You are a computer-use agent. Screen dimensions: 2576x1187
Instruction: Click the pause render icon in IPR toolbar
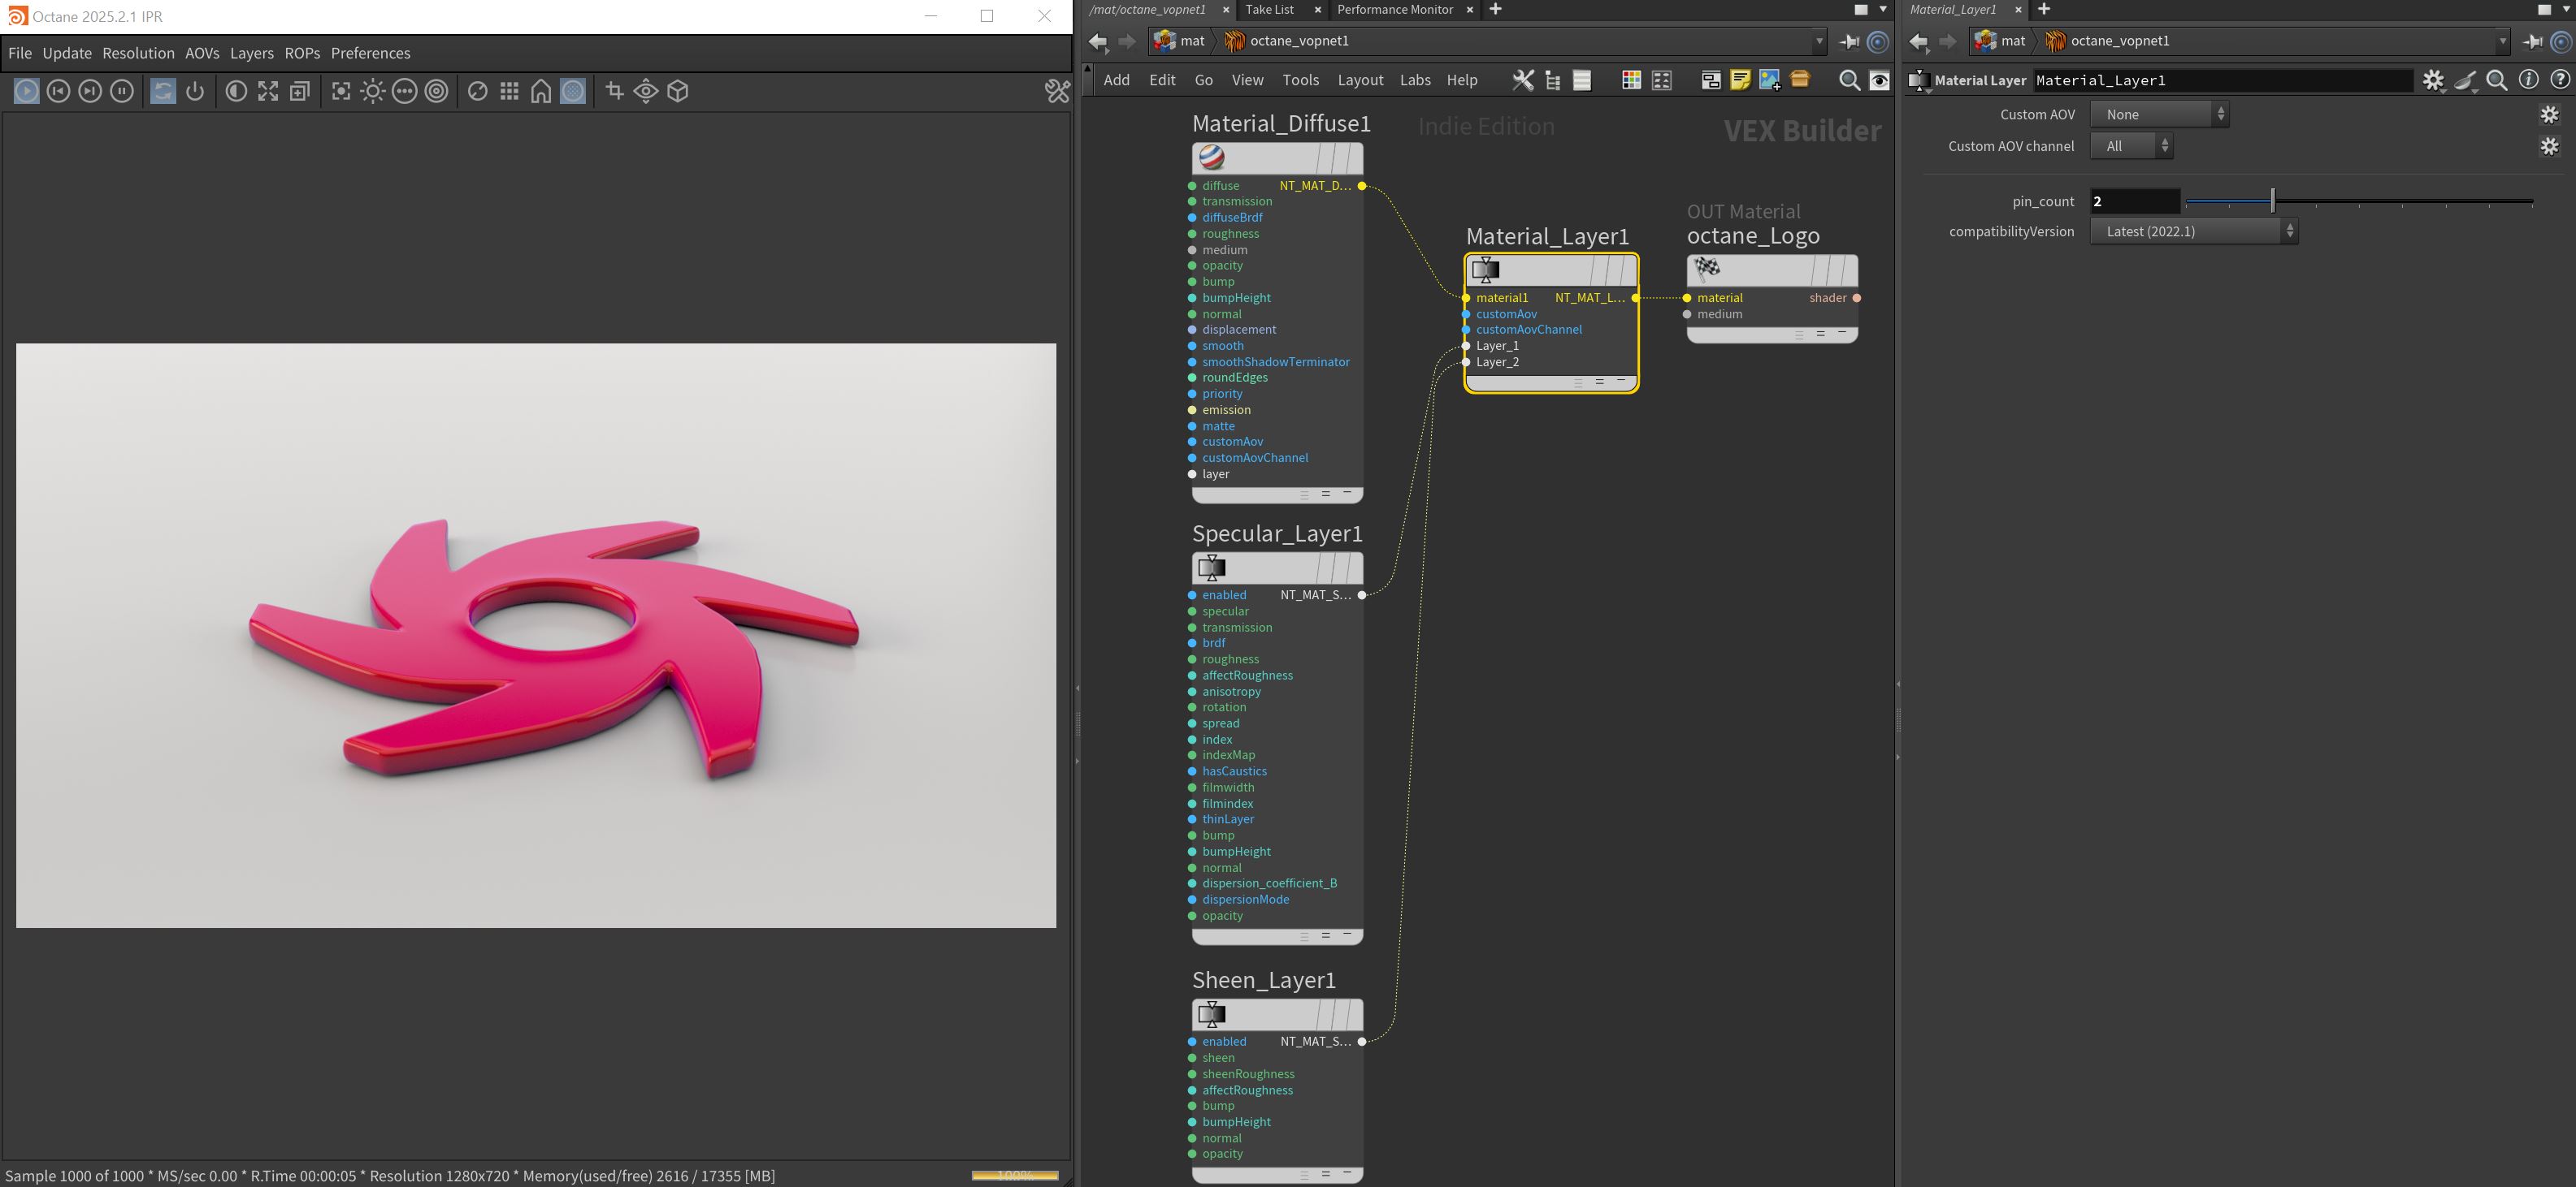[x=122, y=91]
